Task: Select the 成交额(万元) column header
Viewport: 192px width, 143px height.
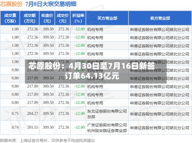Action: pyautogui.click(x=30, y=18)
